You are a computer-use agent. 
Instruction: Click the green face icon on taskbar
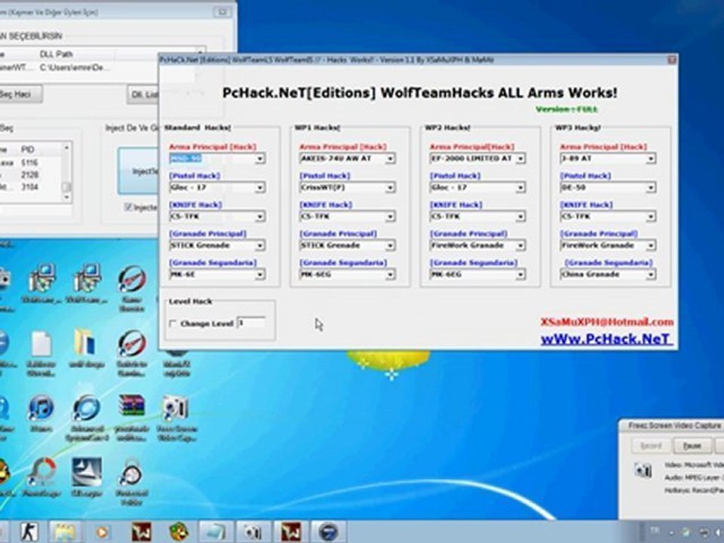click(179, 532)
